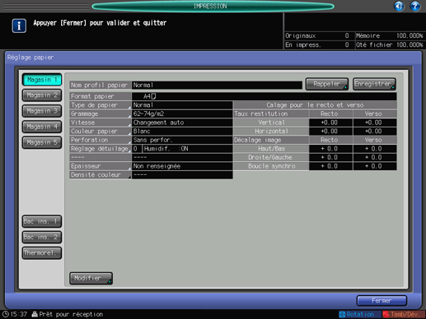Select Bac ins. 1 tray
426x319 pixels.
click(42, 221)
